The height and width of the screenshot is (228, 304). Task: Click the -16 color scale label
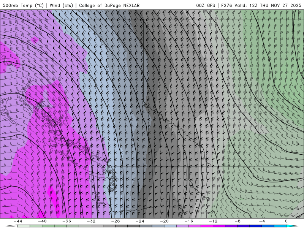189,221
